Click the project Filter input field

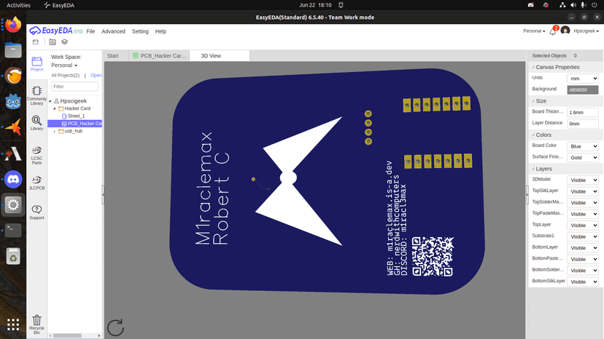(74, 87)
